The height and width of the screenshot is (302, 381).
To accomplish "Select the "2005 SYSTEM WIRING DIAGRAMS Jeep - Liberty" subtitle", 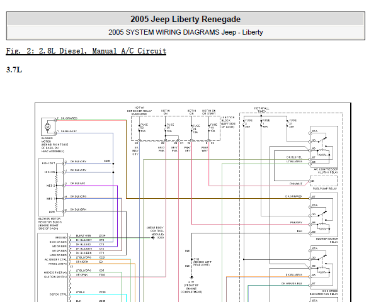I will [185, 32].
